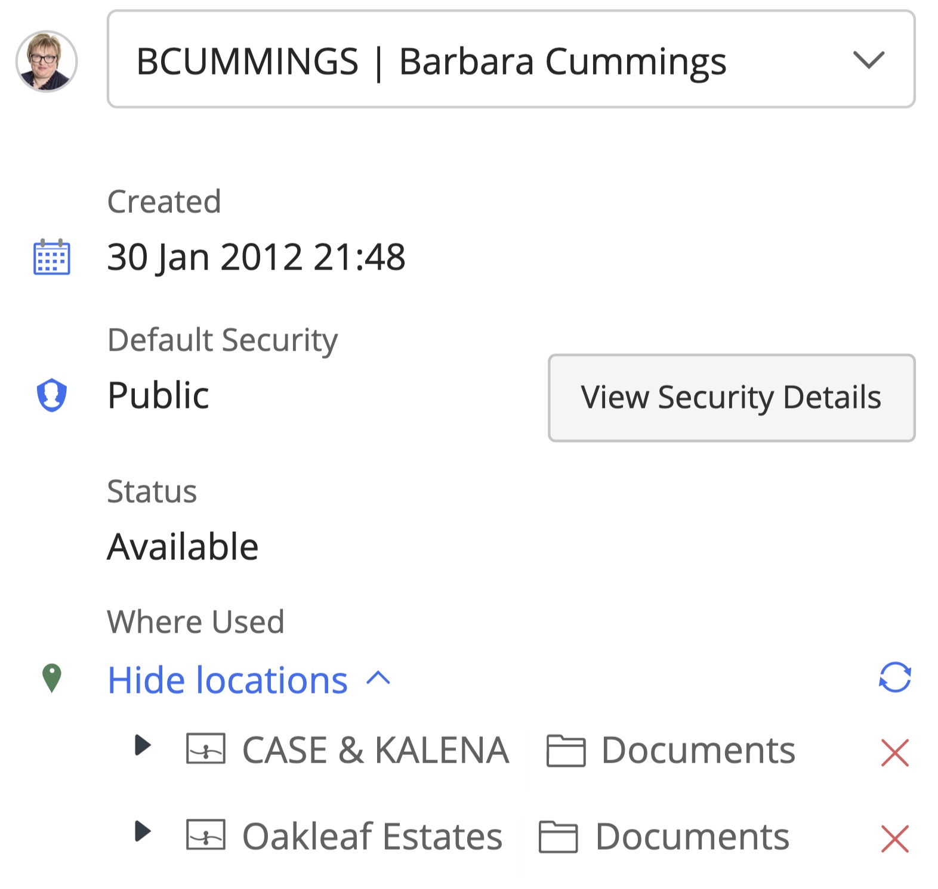Click the blue security shield icon

(52, 395)
